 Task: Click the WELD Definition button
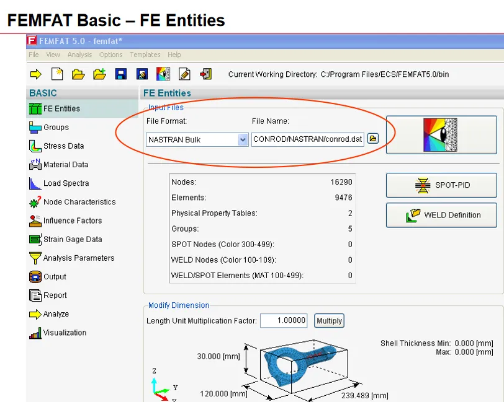pos(441,215)
